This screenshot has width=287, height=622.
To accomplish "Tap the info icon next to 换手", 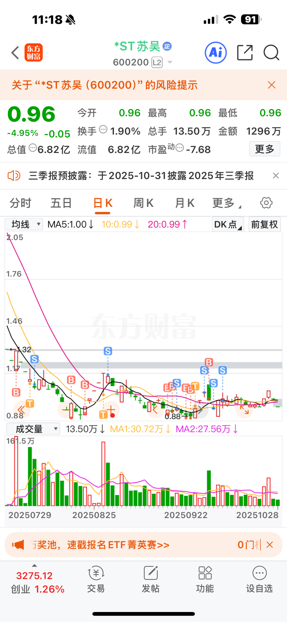I will [x=103, y=130].
